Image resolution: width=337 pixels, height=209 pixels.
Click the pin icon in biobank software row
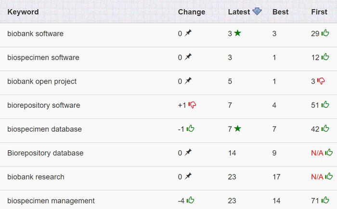click(188, 33)
